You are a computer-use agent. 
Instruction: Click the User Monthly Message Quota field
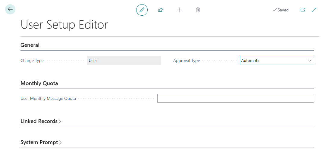point(235,98)
